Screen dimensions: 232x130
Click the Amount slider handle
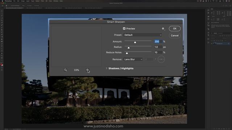tap(135, 42)
